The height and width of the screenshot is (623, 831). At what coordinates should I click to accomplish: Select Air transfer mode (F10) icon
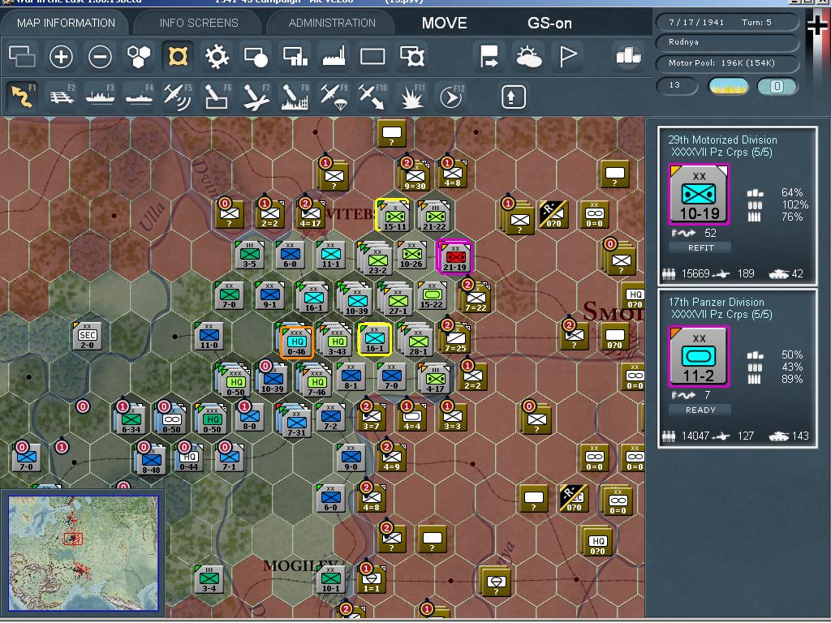372,97
